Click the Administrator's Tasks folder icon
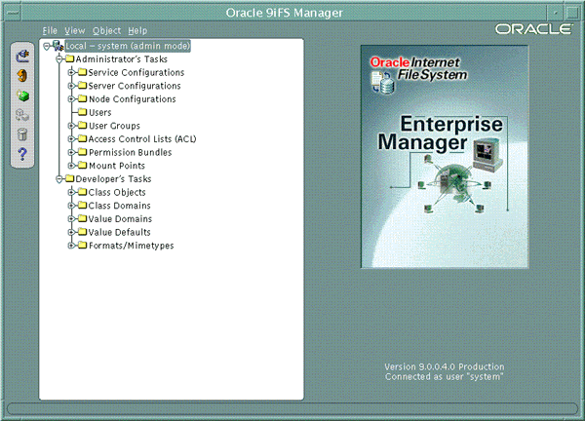585x421 pixels. pyautogui.click(x=70, y=58)
